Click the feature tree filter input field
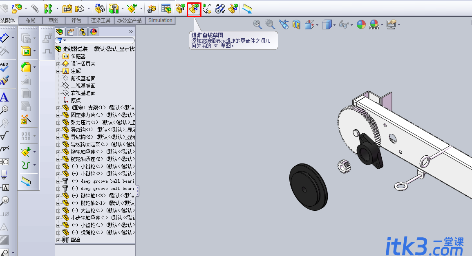The image size is (472, 256). 95,40
